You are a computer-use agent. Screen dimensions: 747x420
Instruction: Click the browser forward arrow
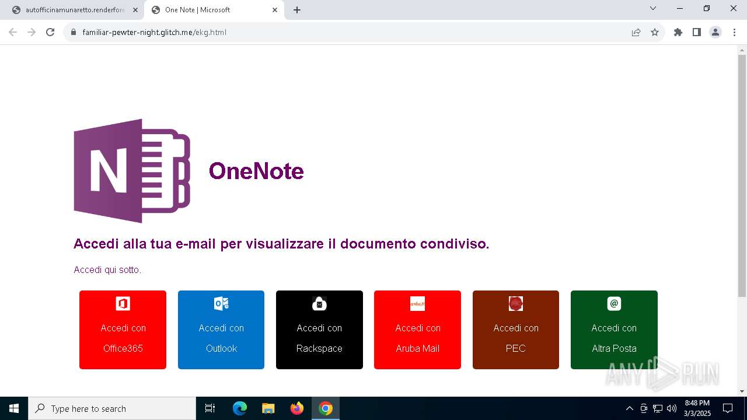click(32, 32)
